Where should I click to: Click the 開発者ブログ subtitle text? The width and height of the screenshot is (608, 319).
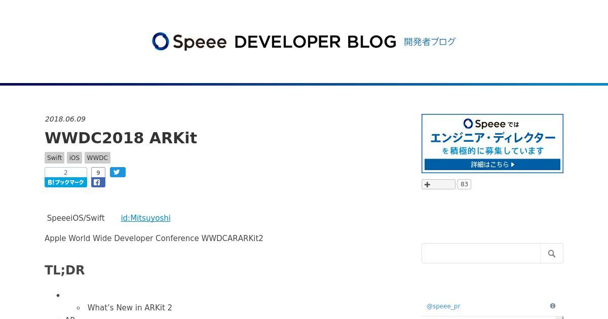[x=430, y=42]
